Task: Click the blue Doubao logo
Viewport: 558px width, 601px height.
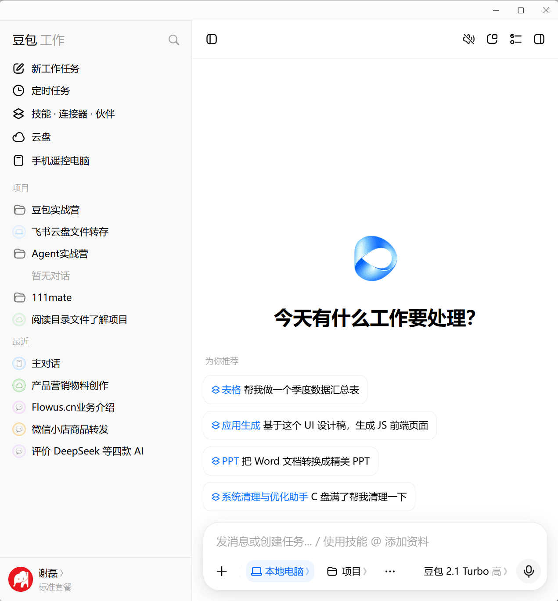Action: [375, 258]
